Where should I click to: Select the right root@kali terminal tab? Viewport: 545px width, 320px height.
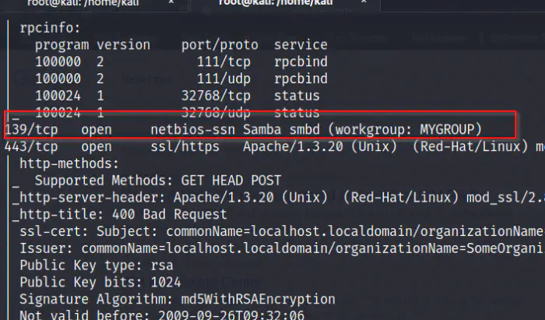(275, 4)
